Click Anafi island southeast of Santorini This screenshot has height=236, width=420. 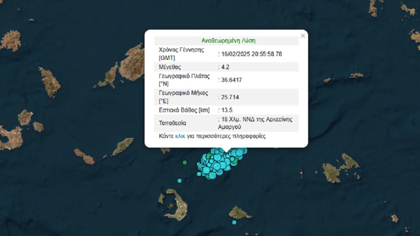pos(239,212)
